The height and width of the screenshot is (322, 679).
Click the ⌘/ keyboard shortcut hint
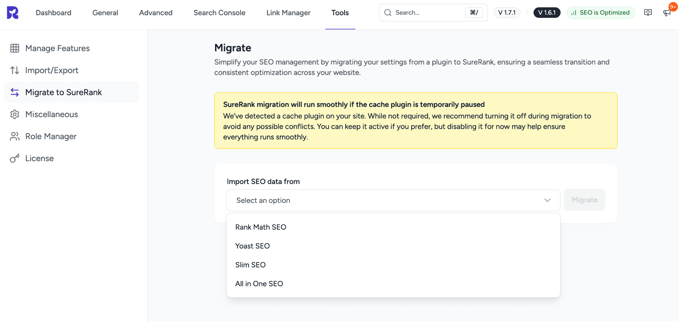coord(474,13)
